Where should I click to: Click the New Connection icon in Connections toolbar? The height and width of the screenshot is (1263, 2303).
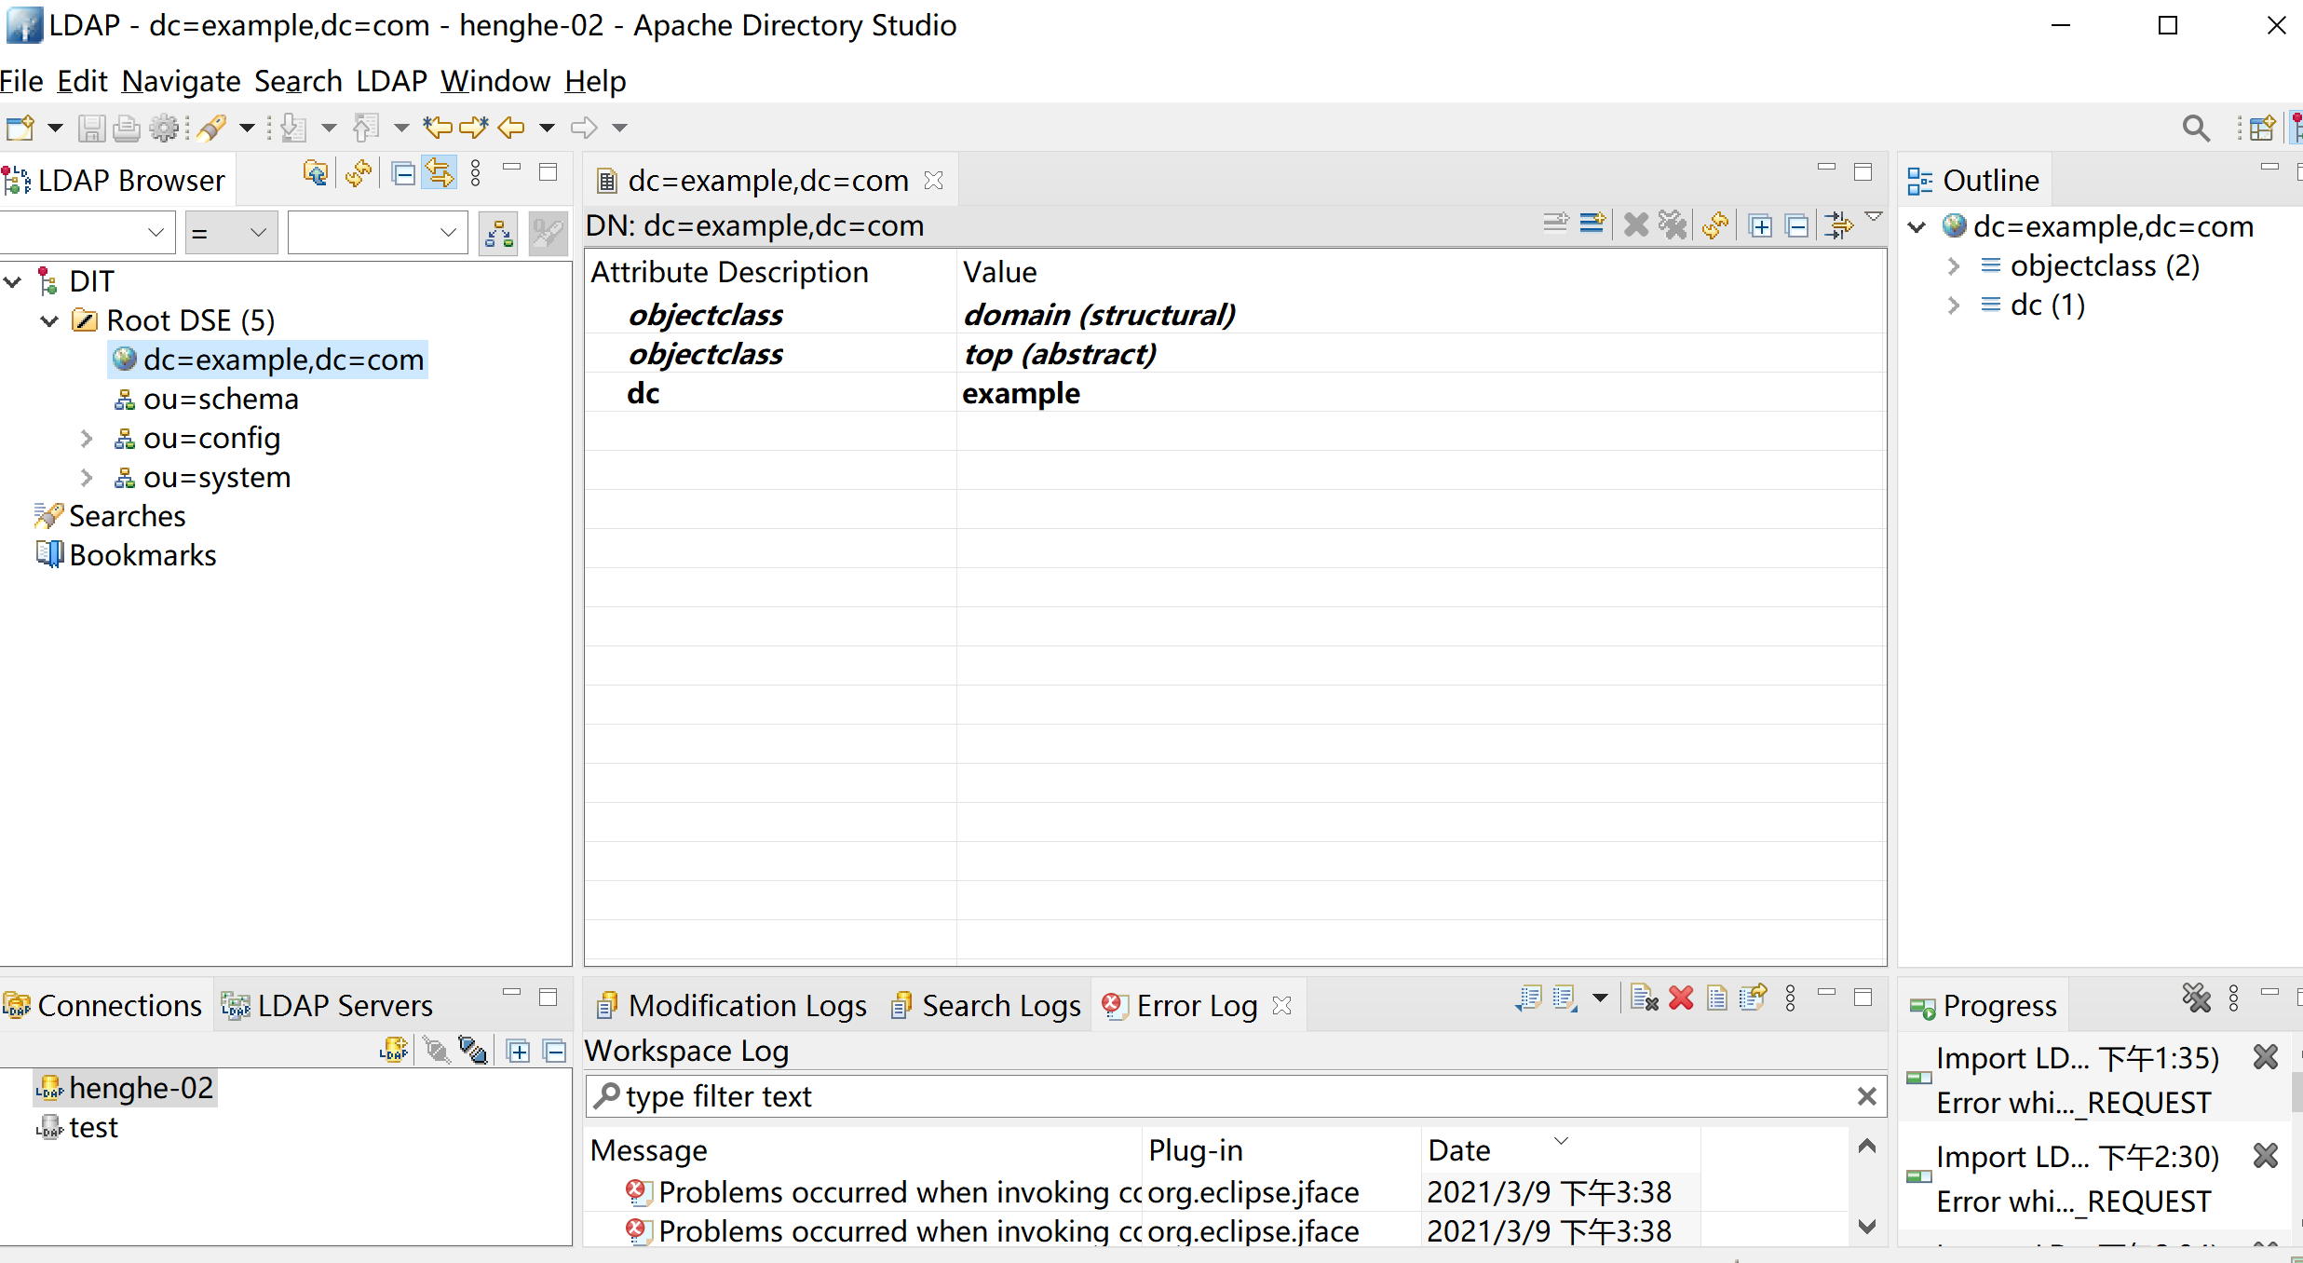pos(394,1051)
